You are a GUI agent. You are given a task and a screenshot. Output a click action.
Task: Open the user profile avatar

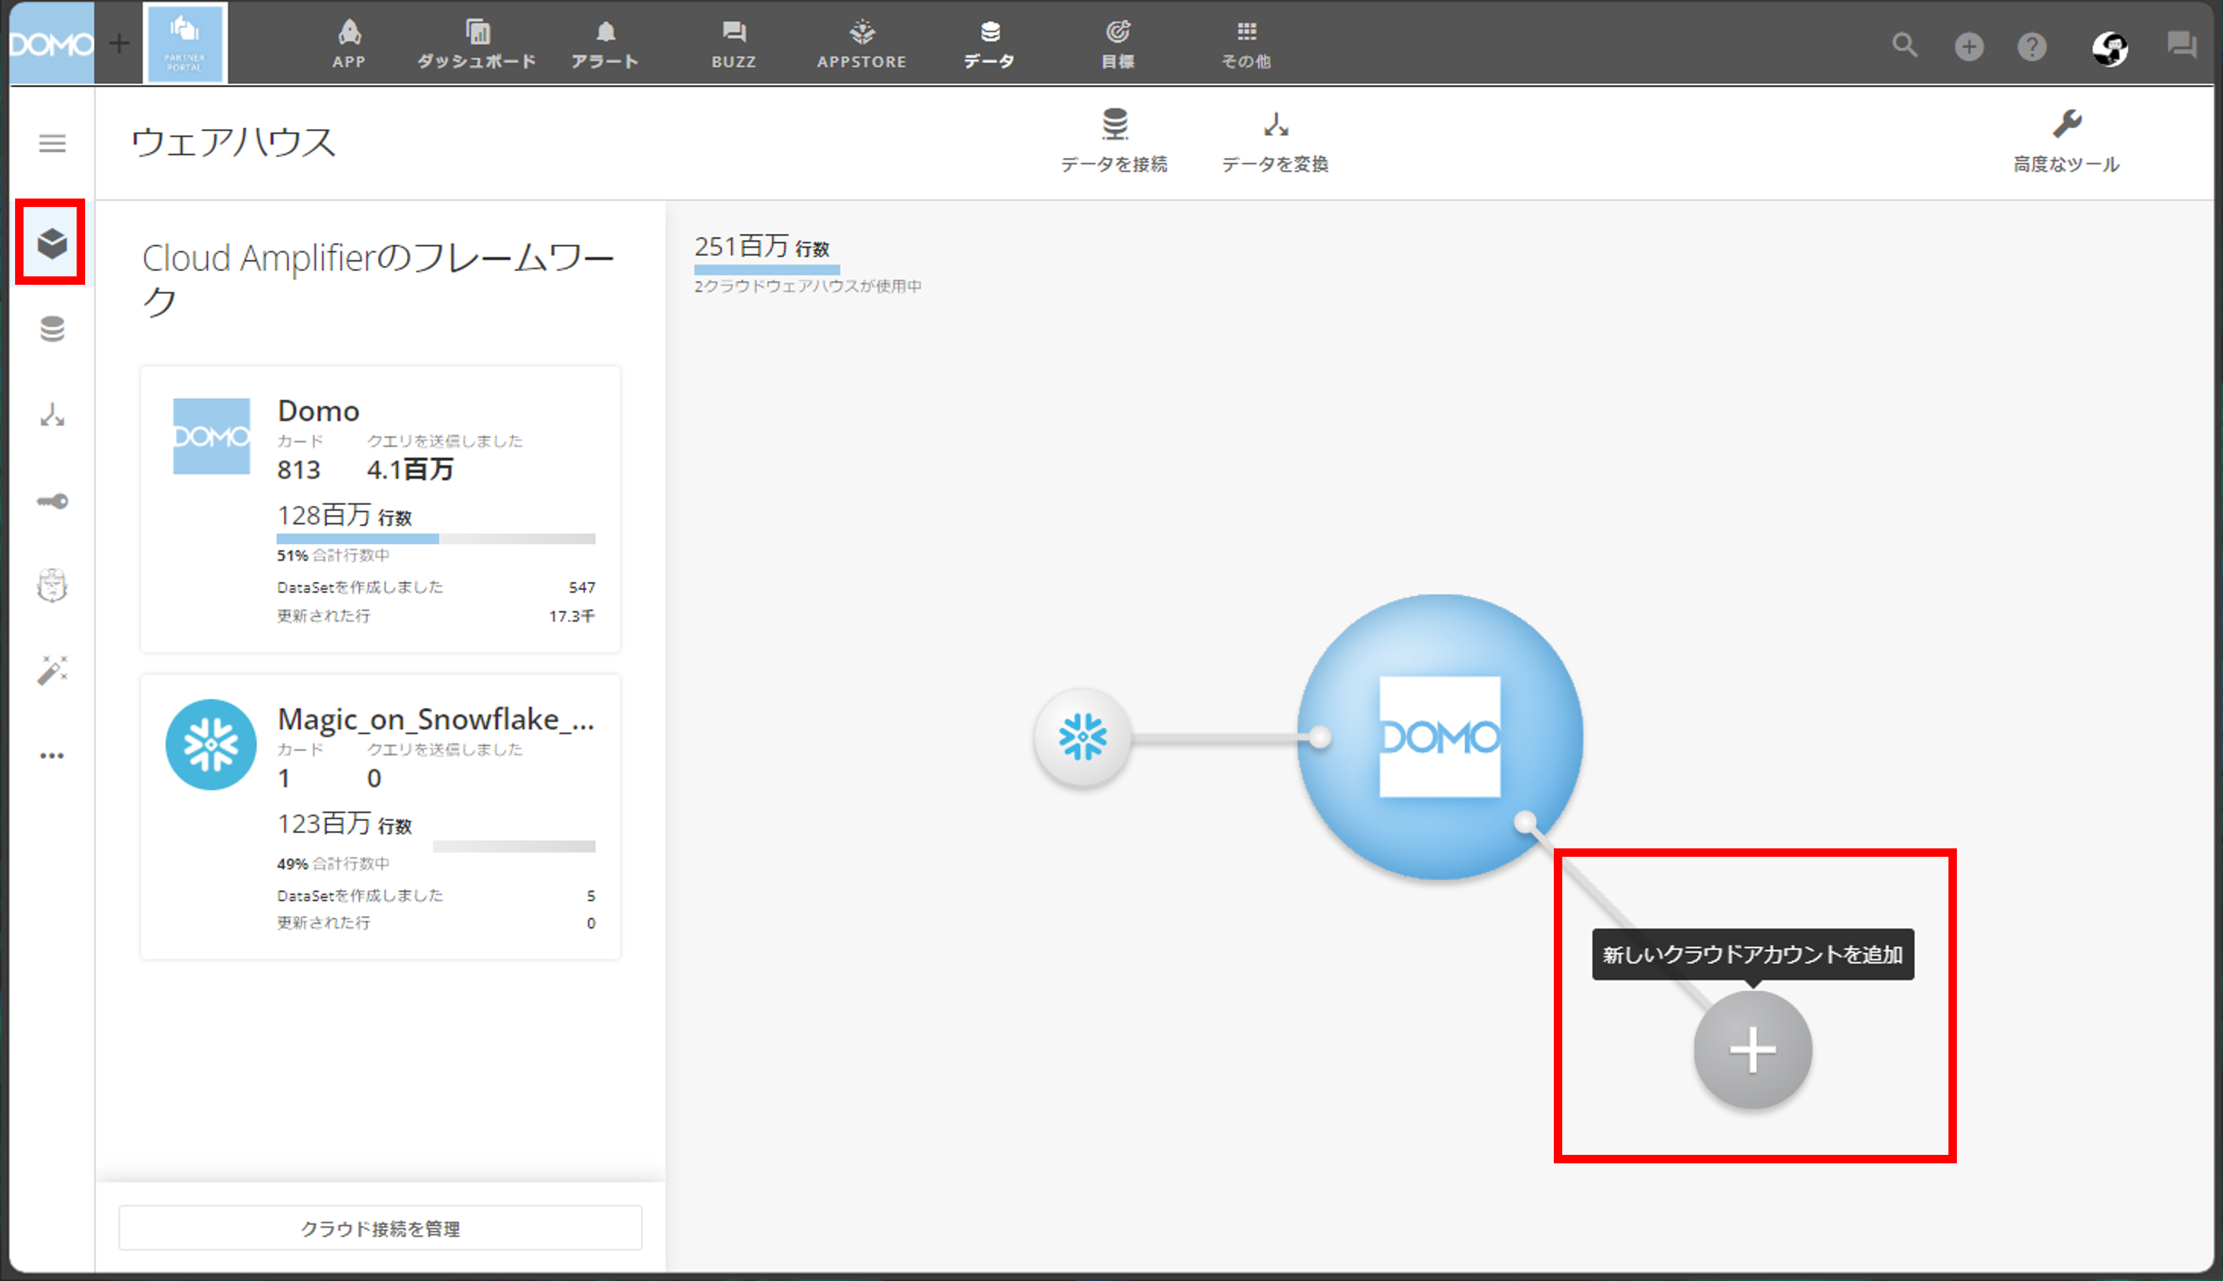(x=2110, y=48)
